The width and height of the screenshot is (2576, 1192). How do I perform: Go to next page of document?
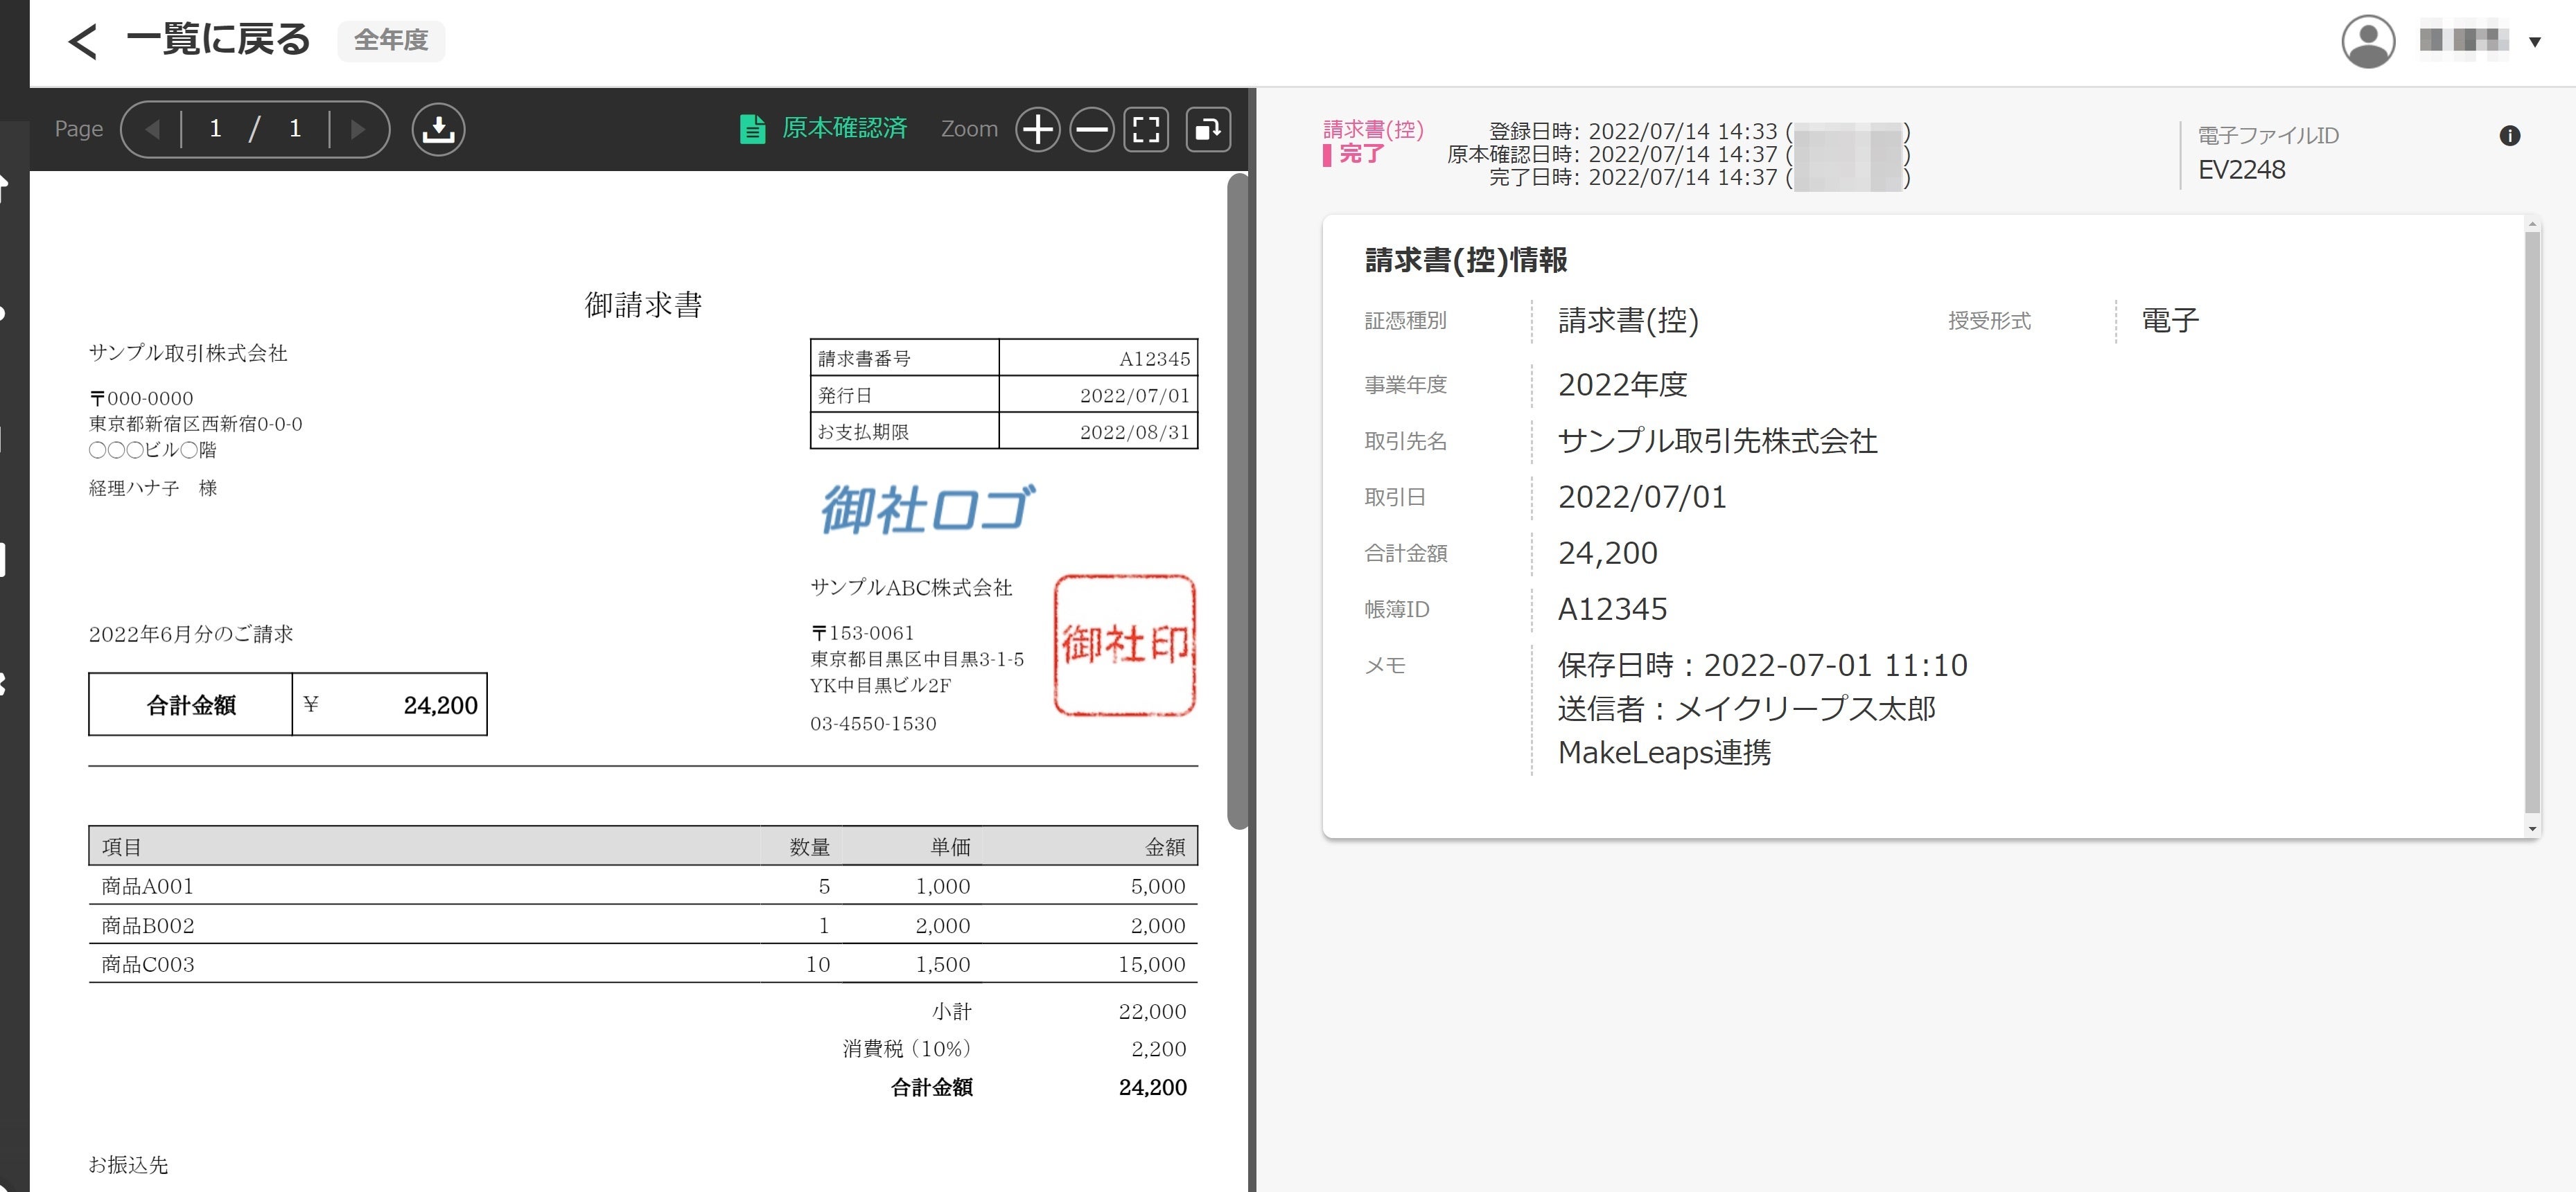pyautogui.click(x=357, y=129)
